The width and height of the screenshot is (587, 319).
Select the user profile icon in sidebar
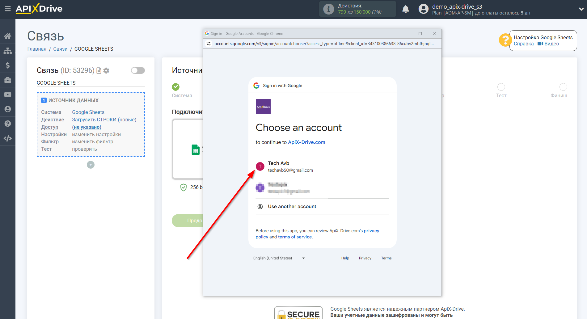(x=8, y=109)
